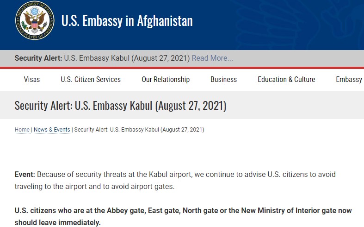Open the Visas menu

pyautogui.click(x=32, y=79)
